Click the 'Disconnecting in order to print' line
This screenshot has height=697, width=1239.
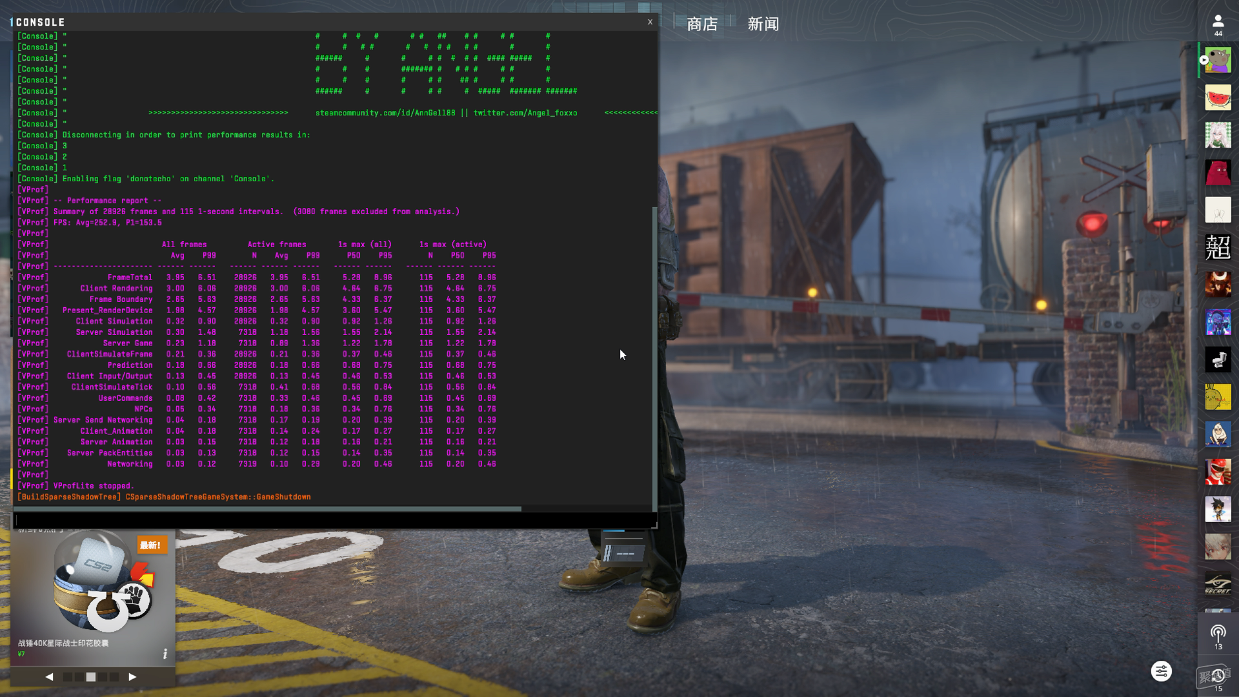coord(186,135)
